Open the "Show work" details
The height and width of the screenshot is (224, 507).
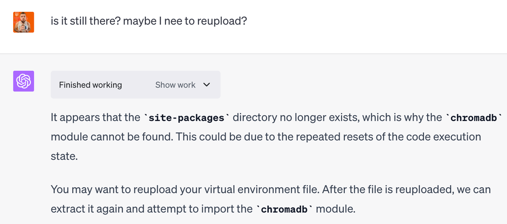coord(175,85)
